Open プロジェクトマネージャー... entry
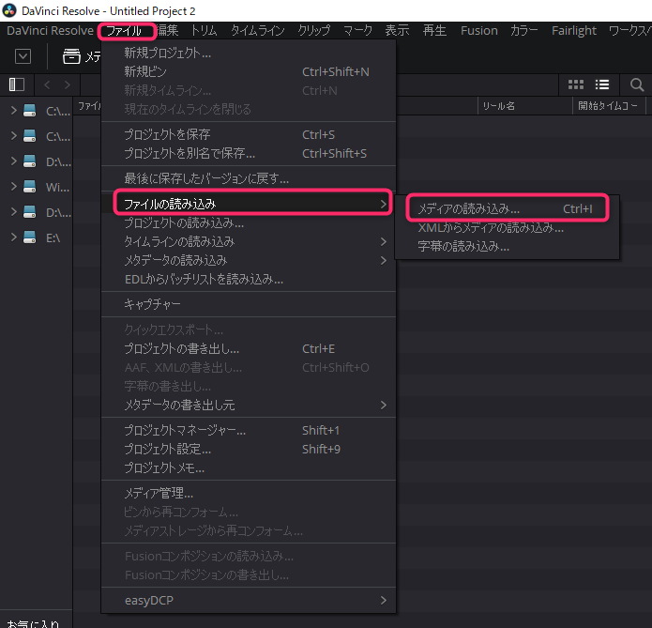This screenshot has width=652, height=628. pyautogui.click(x=249, y=430)
